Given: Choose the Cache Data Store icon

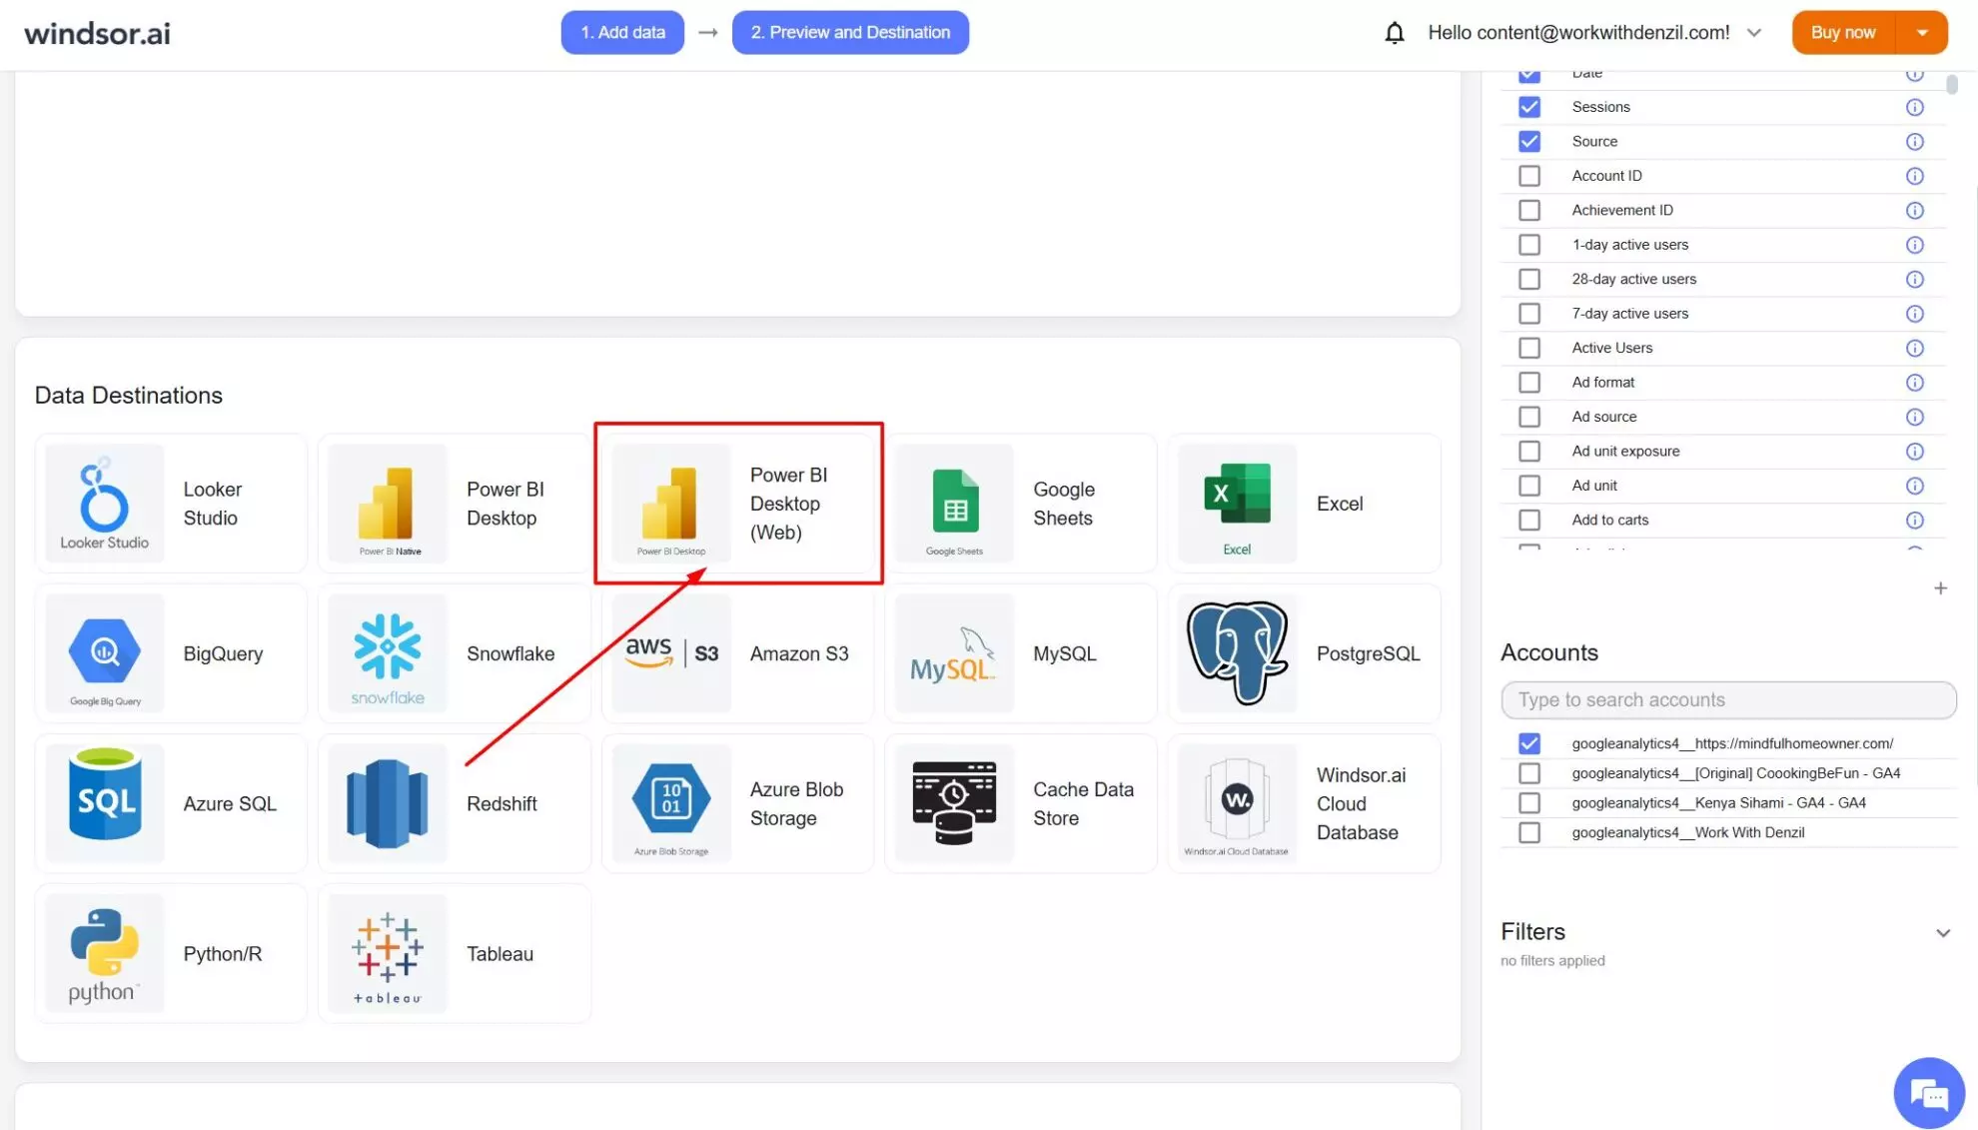Looking at the screenshot, I should [x=954, y=803].
